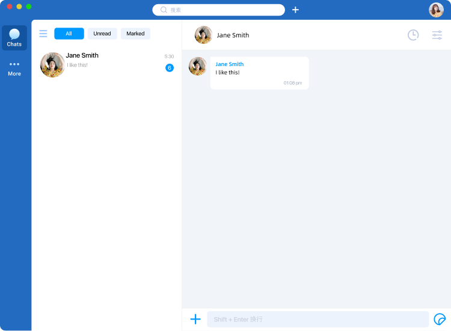The image size is (451, 331).
Task: Open the sticker picker icon
Action: click(440, 319)
